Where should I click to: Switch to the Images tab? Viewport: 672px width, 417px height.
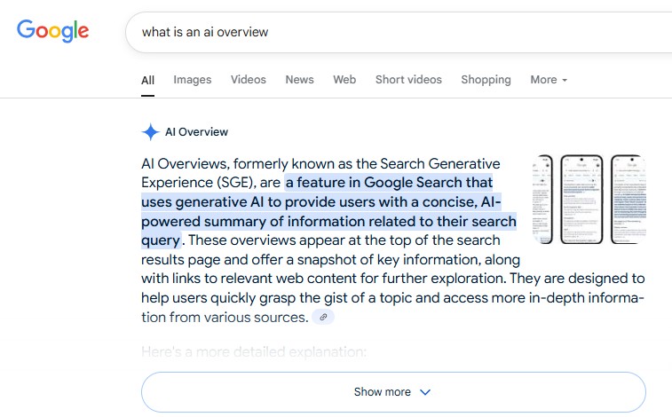(193, 80)
